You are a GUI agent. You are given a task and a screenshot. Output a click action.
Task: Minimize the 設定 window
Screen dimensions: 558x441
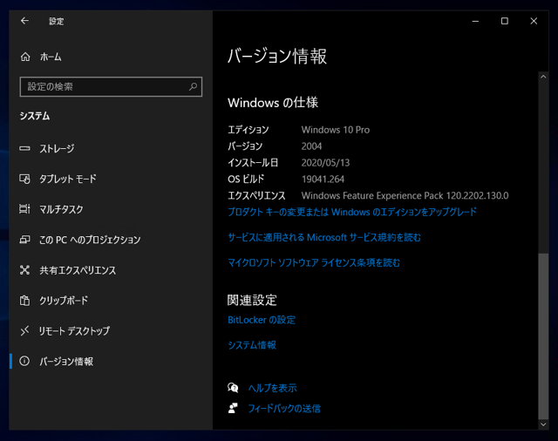[x=475, y=21]
